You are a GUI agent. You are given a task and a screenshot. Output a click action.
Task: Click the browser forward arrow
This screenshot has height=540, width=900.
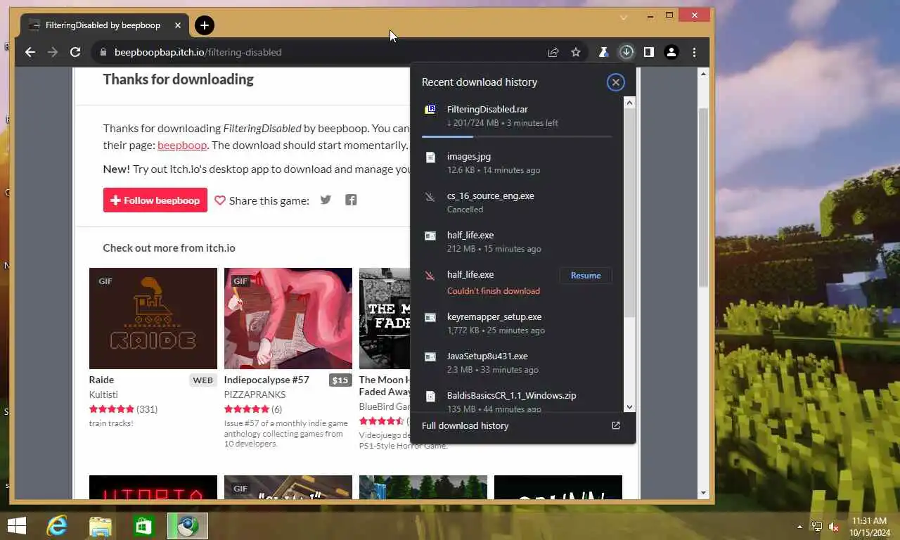tap(53, 52)
